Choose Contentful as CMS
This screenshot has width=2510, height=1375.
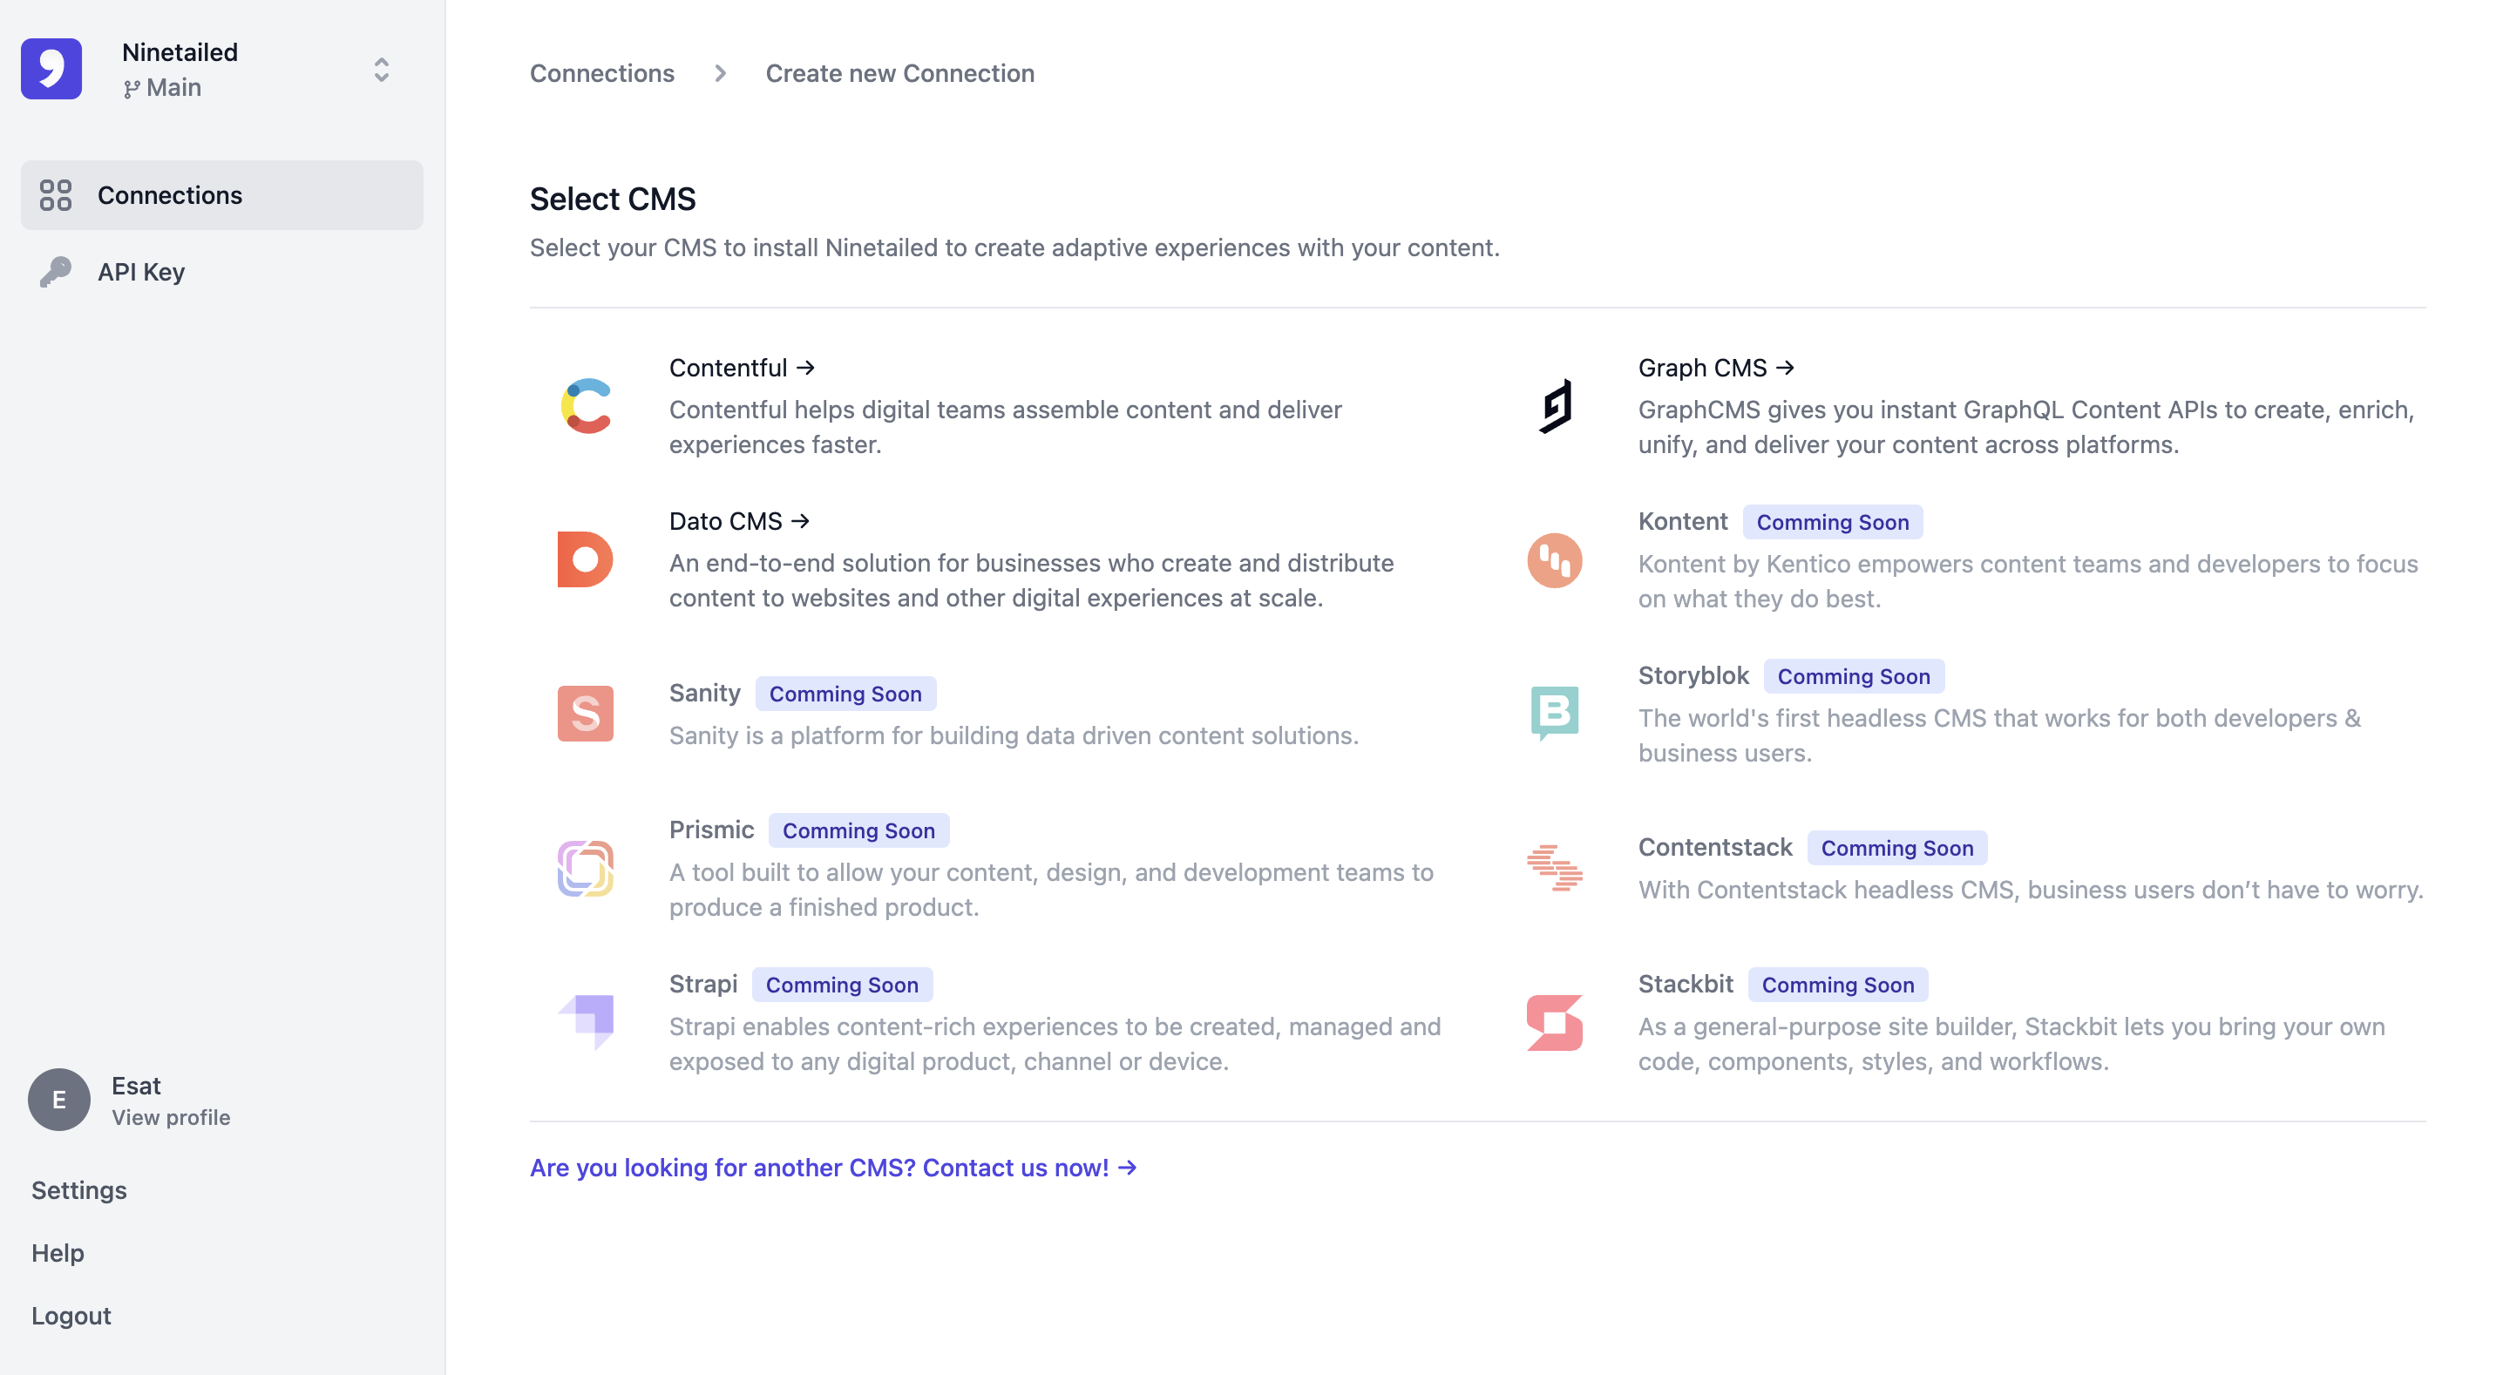pyautogui.click(x=742, y=368)
